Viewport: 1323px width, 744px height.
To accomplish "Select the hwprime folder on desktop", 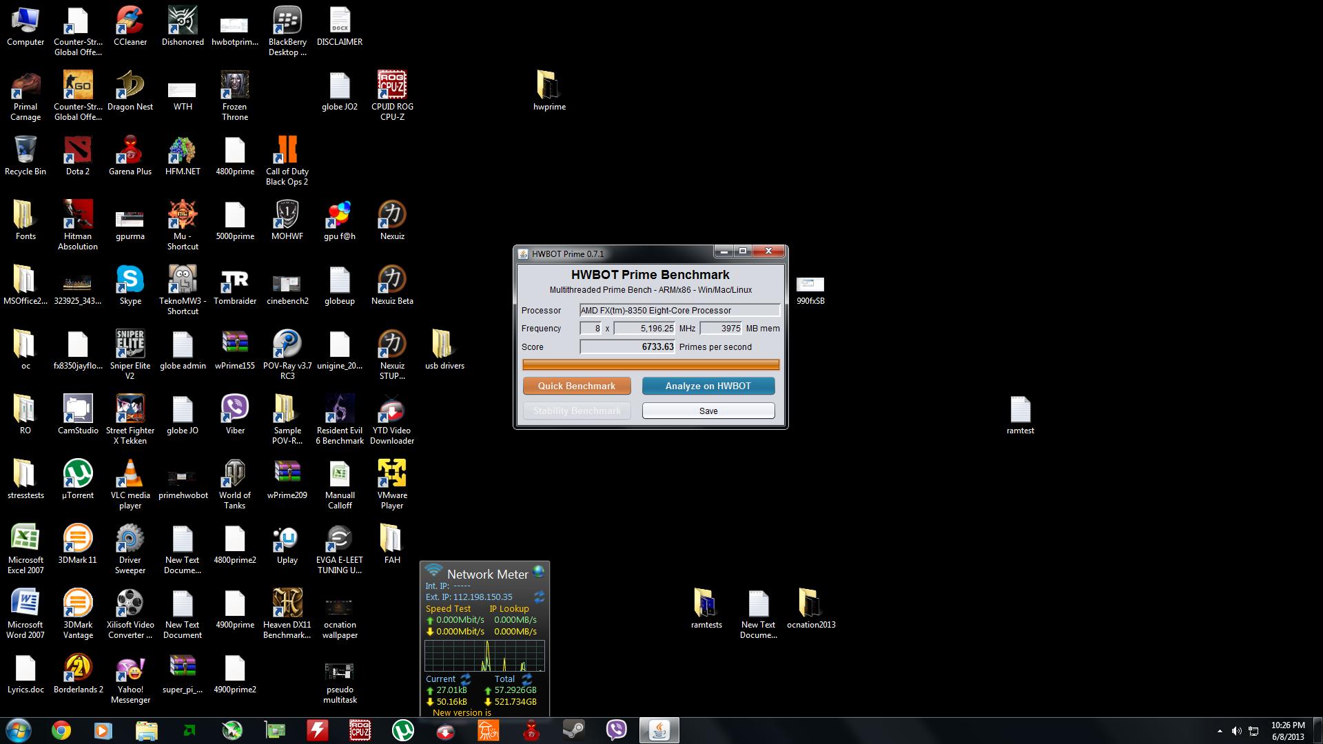I will (549, 92).
